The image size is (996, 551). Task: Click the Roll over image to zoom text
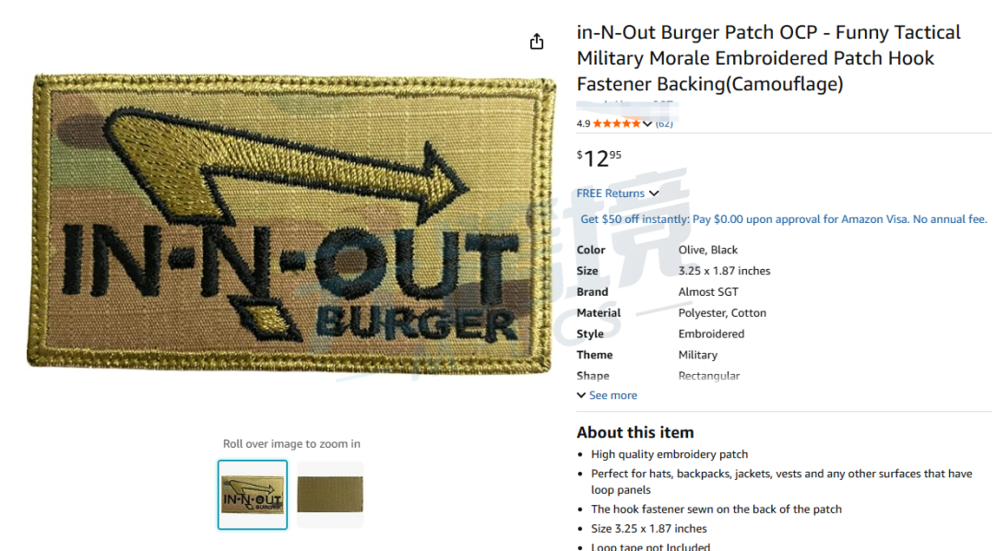click(291, 444)
